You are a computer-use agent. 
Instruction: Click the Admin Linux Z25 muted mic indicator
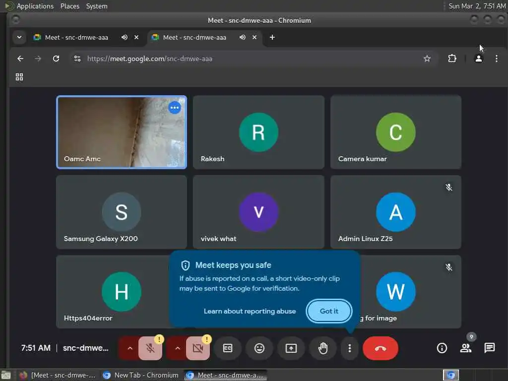[x=448, y=187]
